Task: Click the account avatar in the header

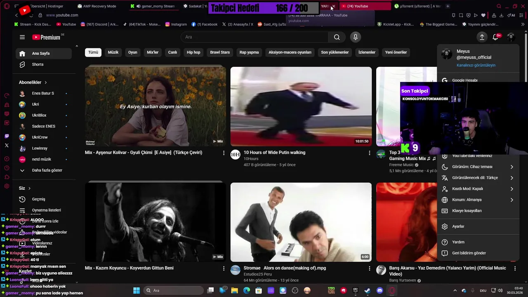Action: coord(511,37)
